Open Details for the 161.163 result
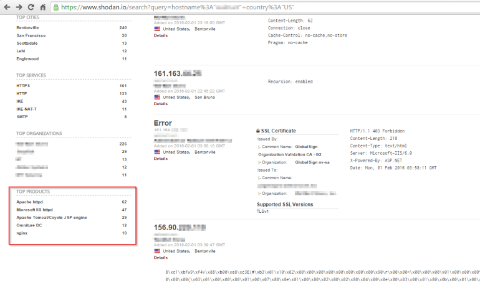Screen dimensions: 480x288 (x=161, y=104)
